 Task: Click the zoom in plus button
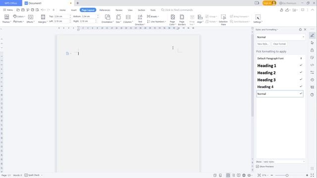pyautogui.click(x=307, y=175)
